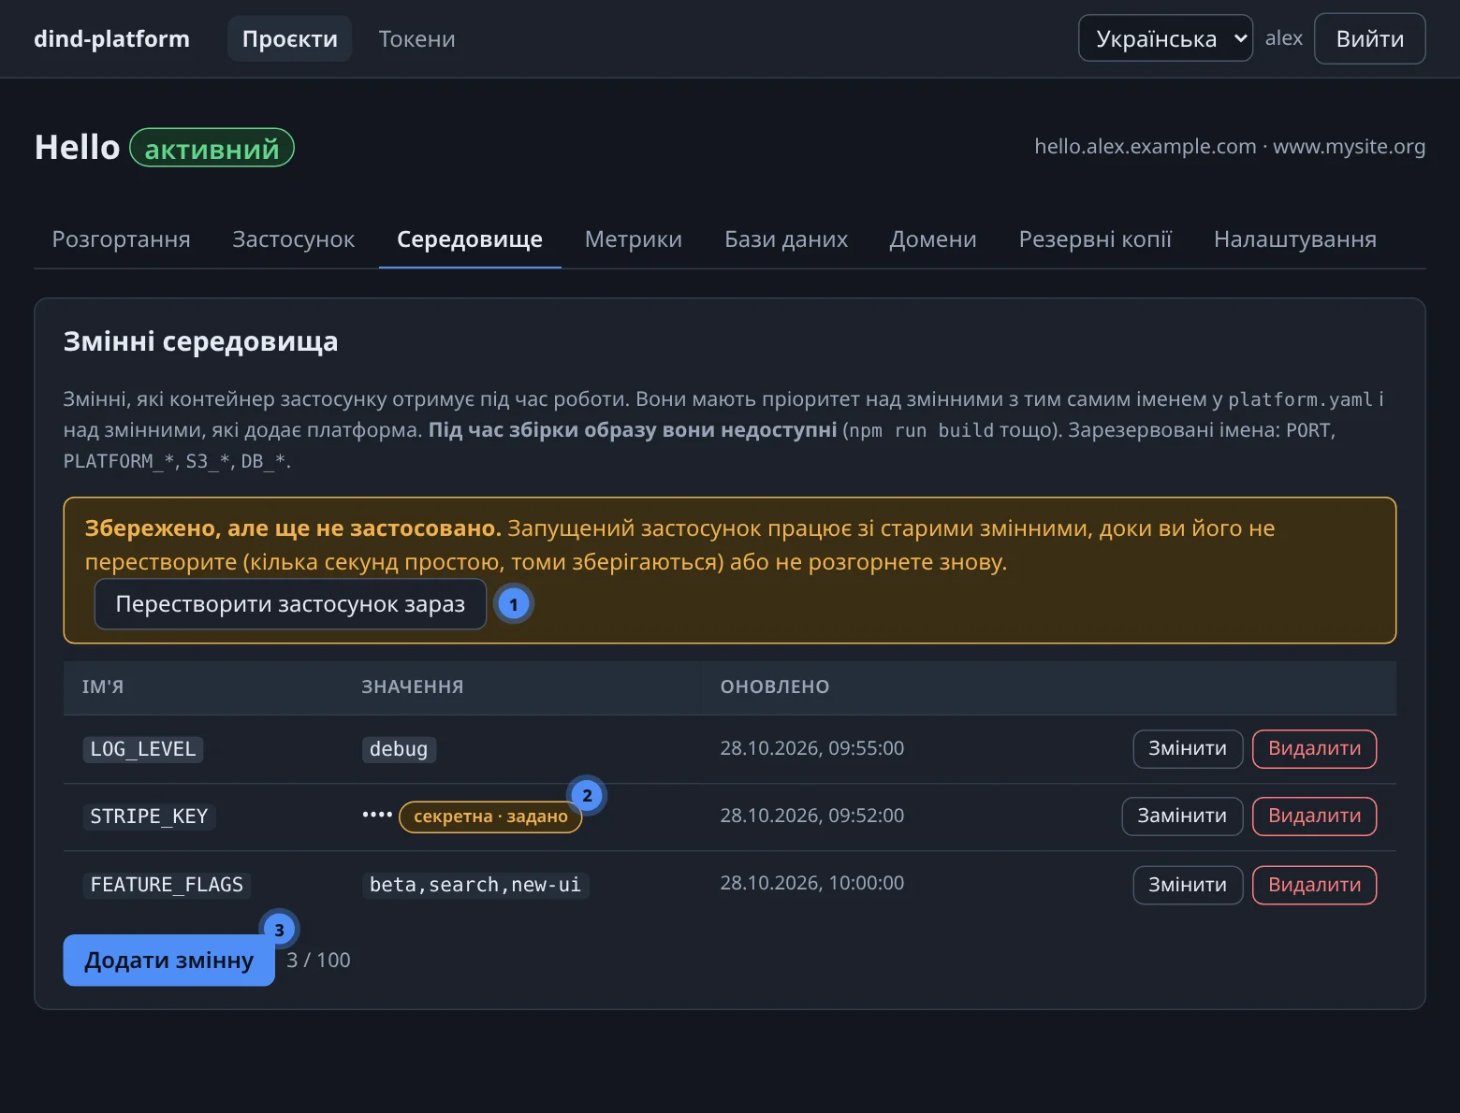Switch to the Домени tab
The height and width of the screenshot is (1113, 1460).
pyautogui.click(x=933, y=239)
